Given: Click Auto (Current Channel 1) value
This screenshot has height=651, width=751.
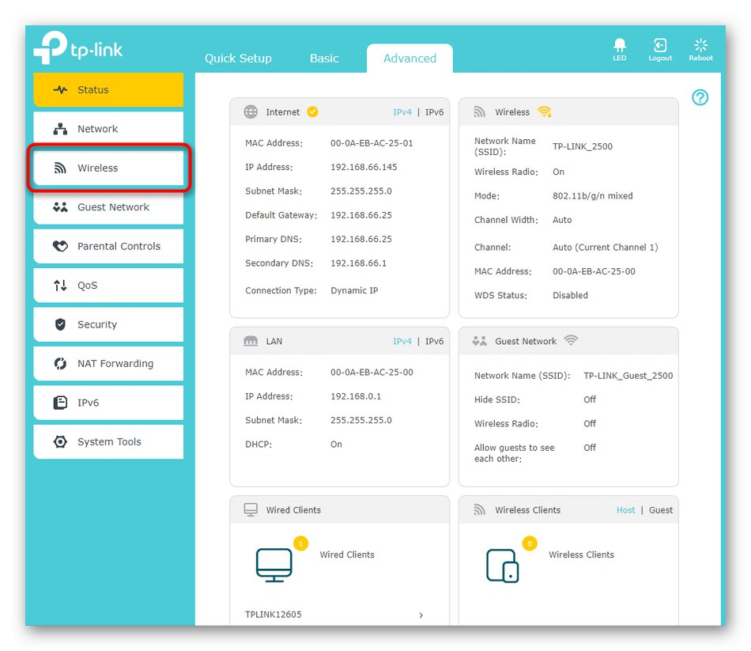Looking at the screenshot, I should pyautogui.click(x=605, y=248).
